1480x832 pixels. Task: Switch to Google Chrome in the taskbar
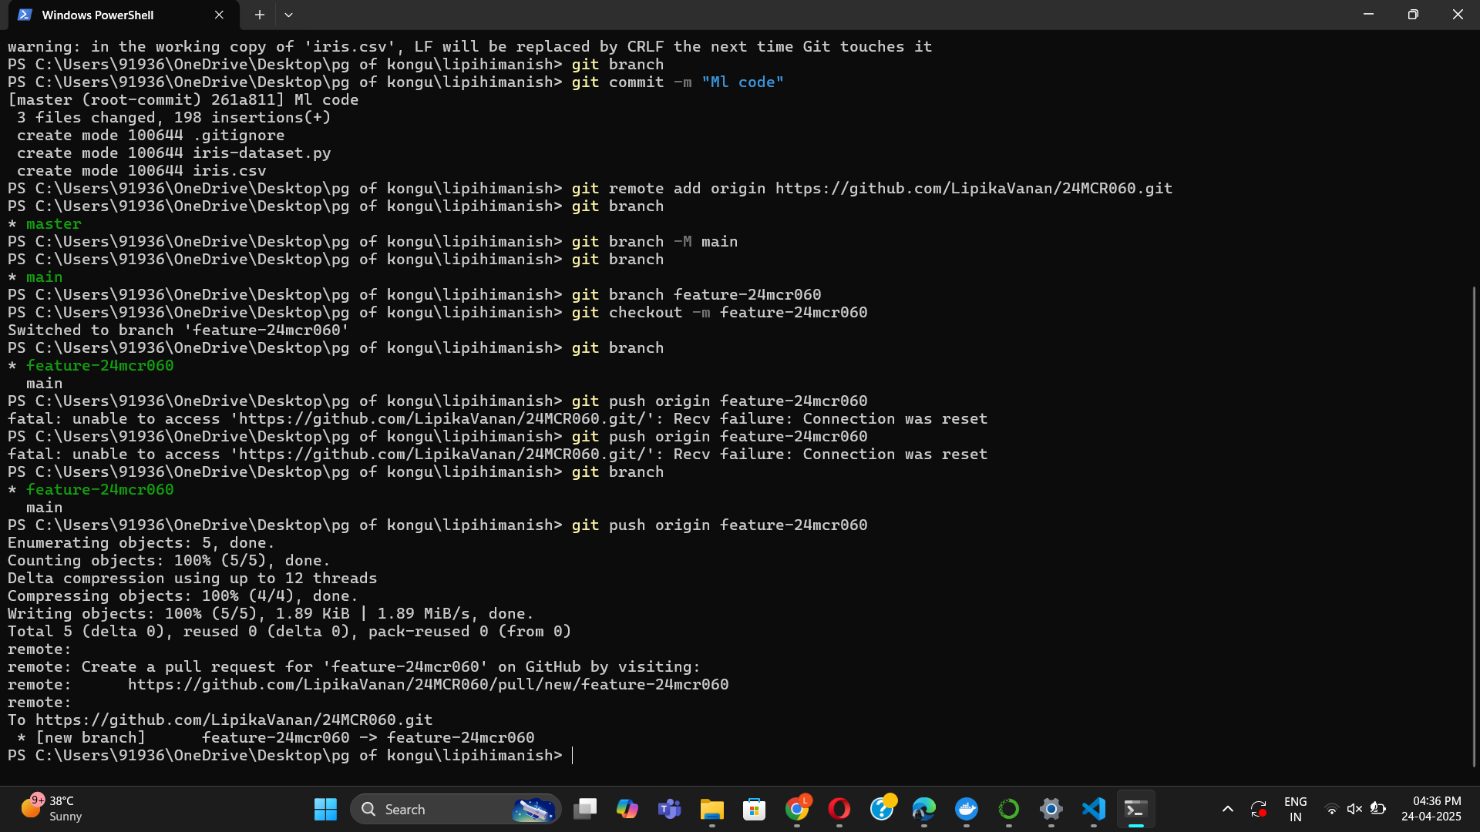tap(797, 809)
